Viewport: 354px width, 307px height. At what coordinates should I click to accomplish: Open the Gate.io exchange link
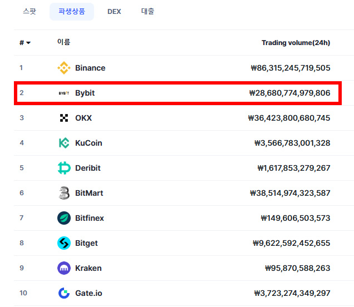pos(88,293)
